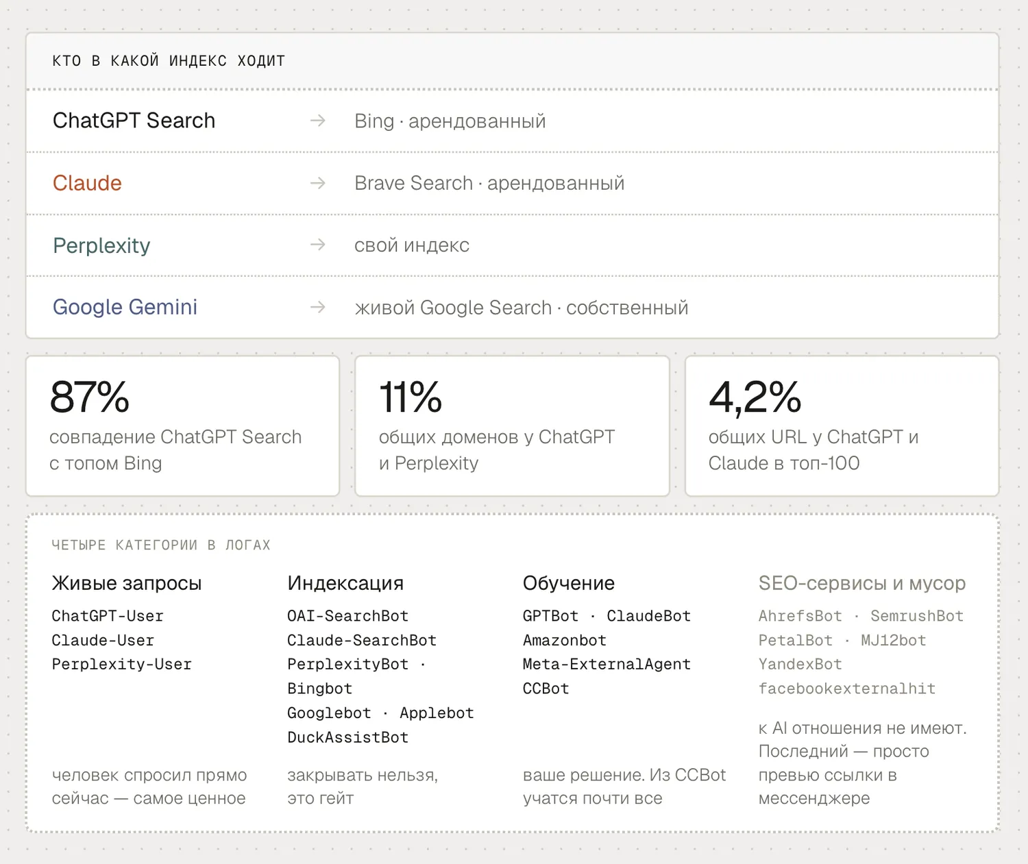Click the 'Claude-SearchBot' entry
Screen dimensions: 1028x864
coord(362,640)
